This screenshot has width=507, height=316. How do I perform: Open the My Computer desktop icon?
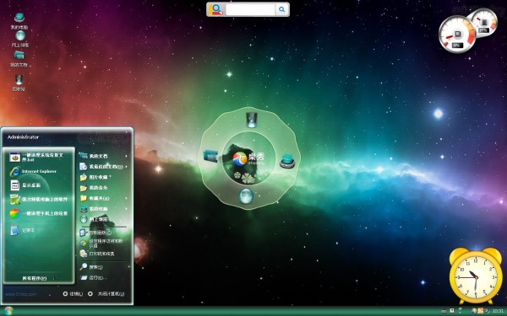[x=19, y=21]
